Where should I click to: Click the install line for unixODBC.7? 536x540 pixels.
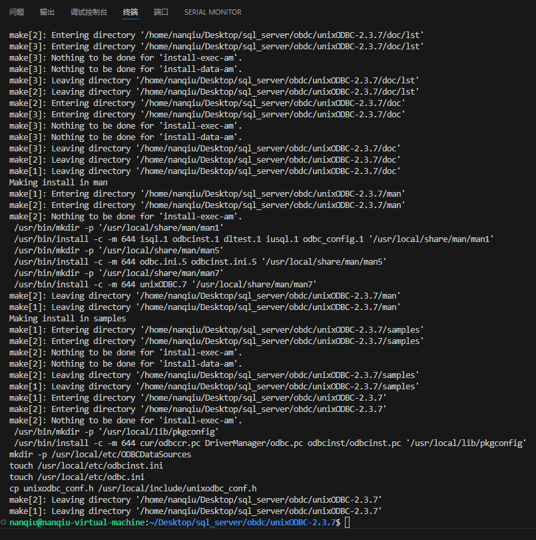pyautogui.click(x=166, y=285)
